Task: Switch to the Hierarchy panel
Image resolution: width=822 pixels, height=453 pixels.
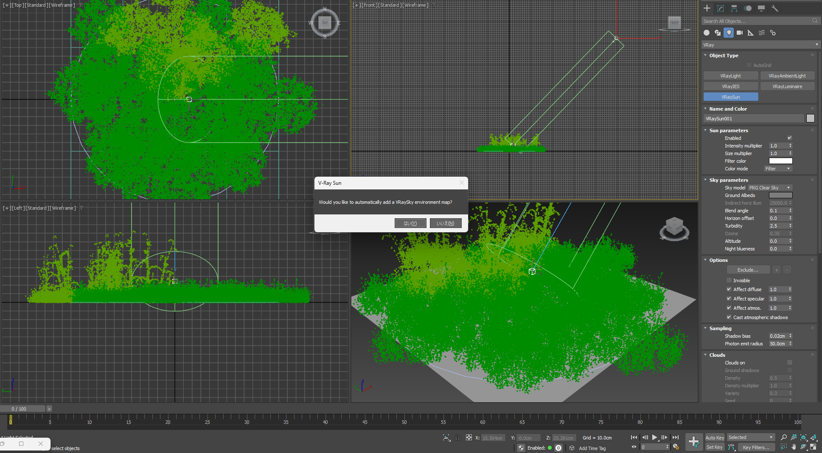Action: [x=734, y=8]
